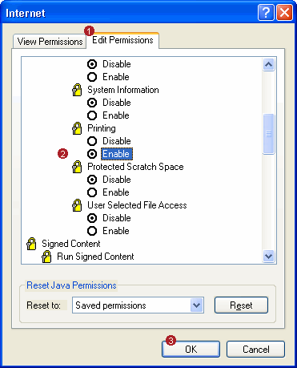This screenshot has height=368, width=297.
Task: Click the vertical scrollbar thumb
Action: coord(268,134)
